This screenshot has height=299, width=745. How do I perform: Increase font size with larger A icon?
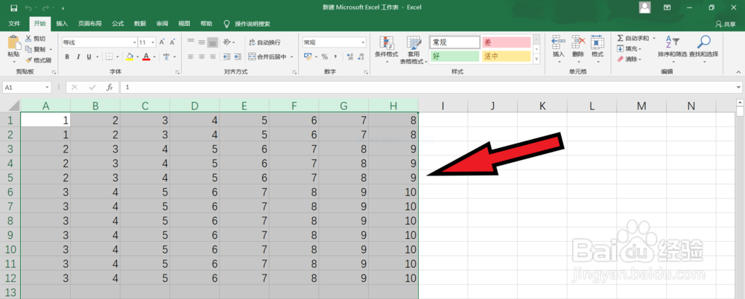(162, 42)
